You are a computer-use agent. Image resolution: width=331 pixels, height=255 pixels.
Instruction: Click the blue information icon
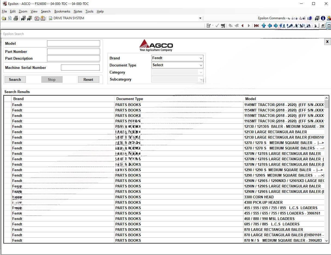(x=323, y=18)
